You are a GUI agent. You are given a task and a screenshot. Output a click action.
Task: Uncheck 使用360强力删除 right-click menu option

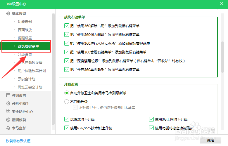coord(67,34)
